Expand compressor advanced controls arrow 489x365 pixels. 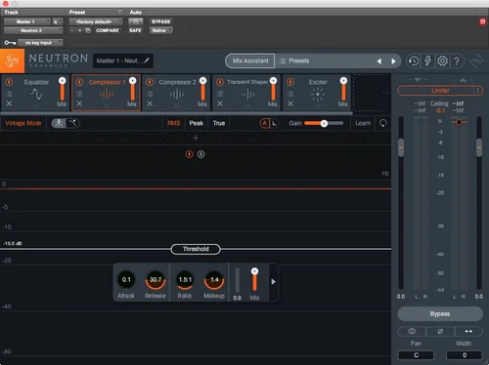pyautogui.click(x=274, y=282)
